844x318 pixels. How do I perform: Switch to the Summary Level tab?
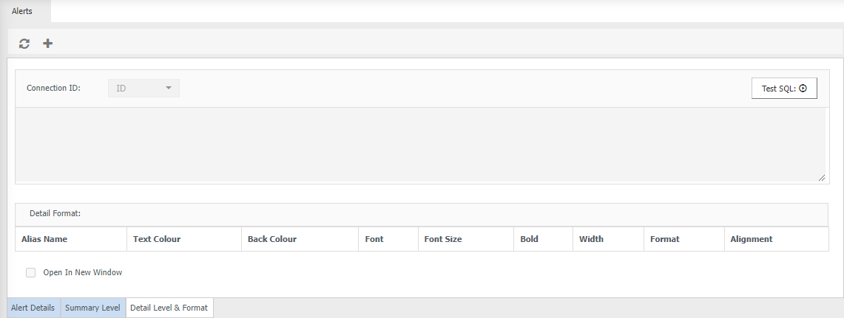tap(92, 308)
